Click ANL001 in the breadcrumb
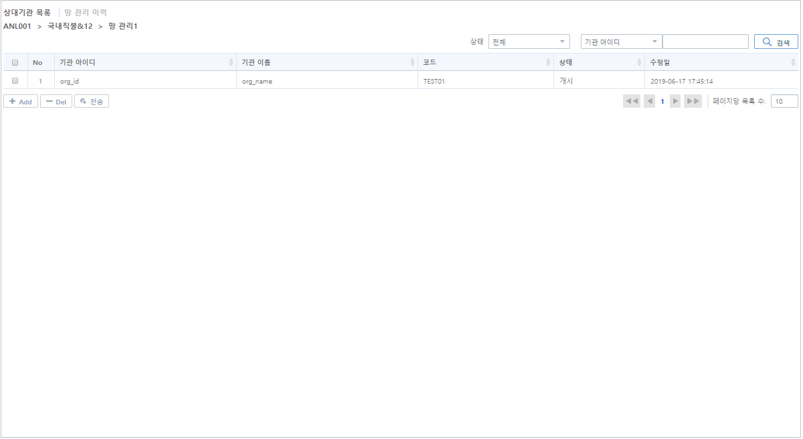Screen dimensions: 803x439 click(17, 26)
